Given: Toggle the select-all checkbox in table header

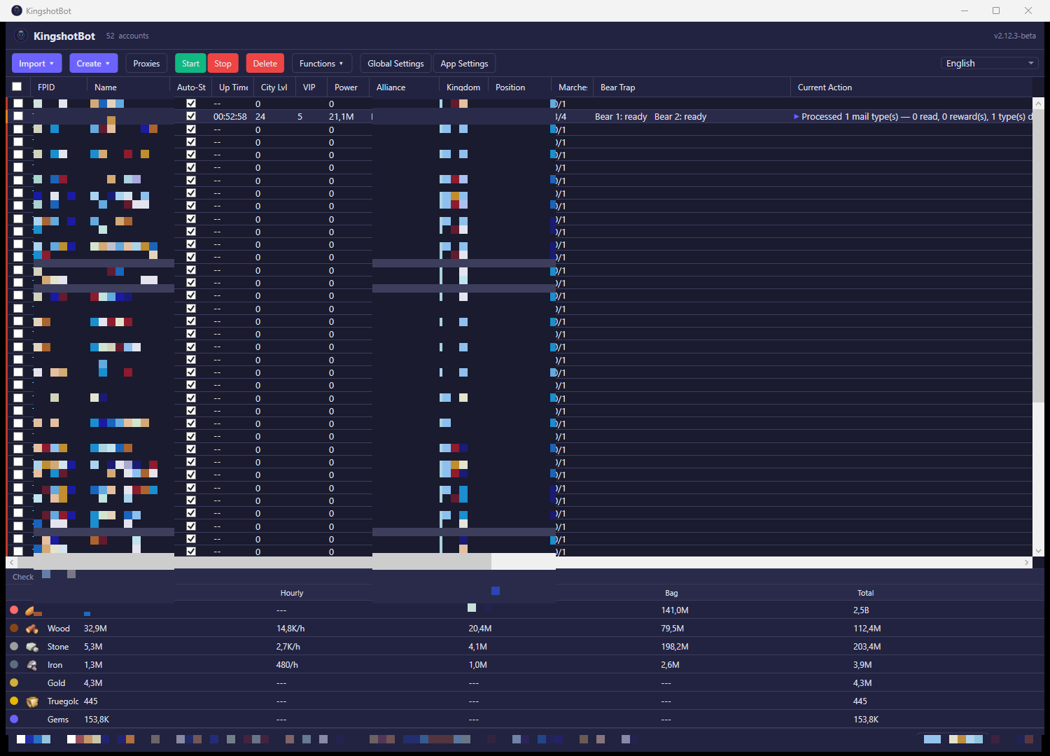Looking at the screenshot, I should pos(17,87).
